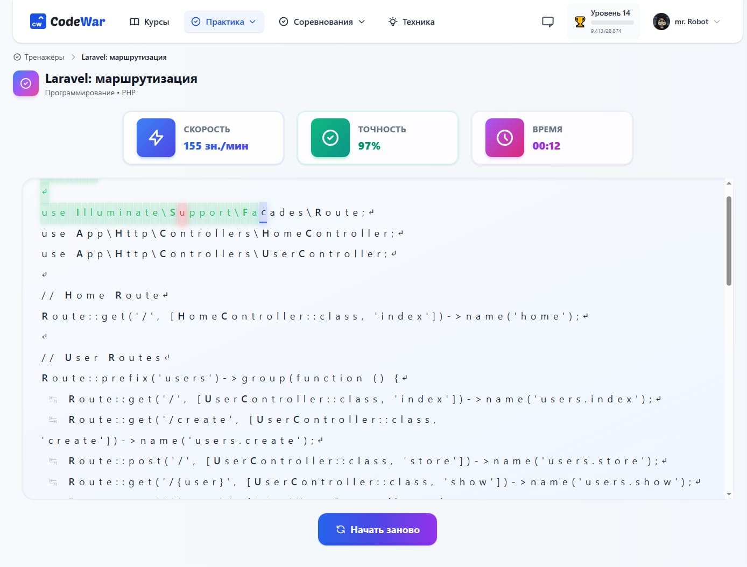Go to the Техника menu item
747x567 pixels.
418,22
